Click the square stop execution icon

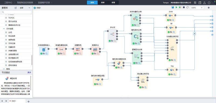184,8
